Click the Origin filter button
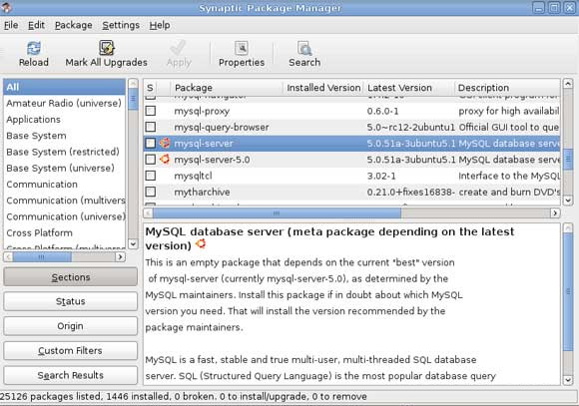 click(x=70, y=326)
